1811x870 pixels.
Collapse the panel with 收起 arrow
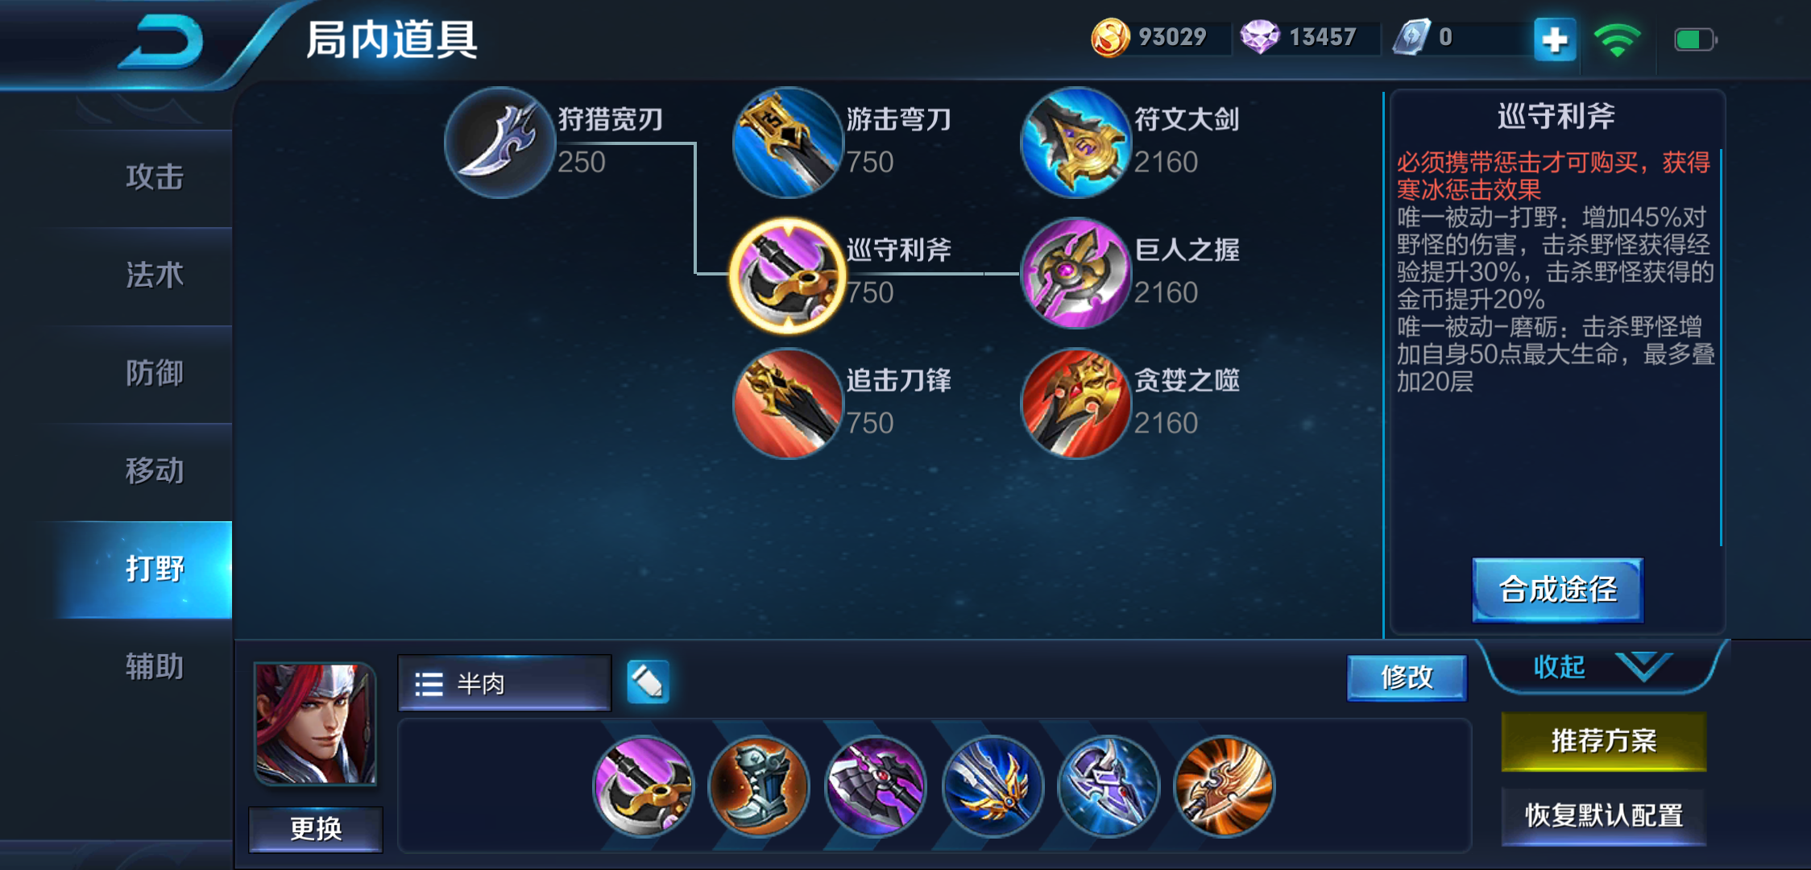coord(1602,667)
